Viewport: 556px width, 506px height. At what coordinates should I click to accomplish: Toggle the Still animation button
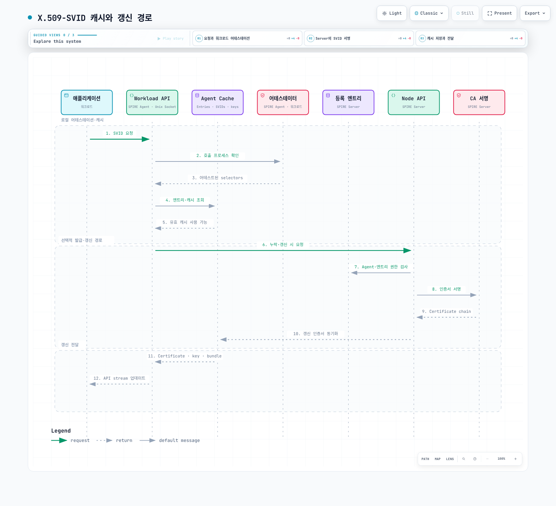(465, 13)
